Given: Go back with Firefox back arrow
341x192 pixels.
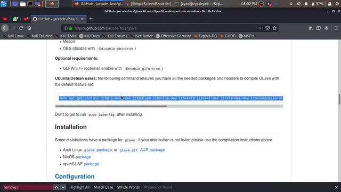Looking at the screenshot, I should [5, 28].
